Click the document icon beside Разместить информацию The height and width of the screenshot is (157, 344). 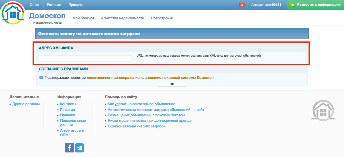point(292,5)
